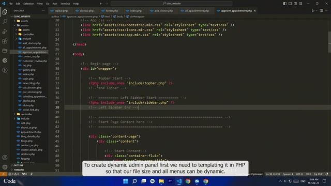Open login.php in the explorer
331x186 pixels.
click(x=28, y=79)
